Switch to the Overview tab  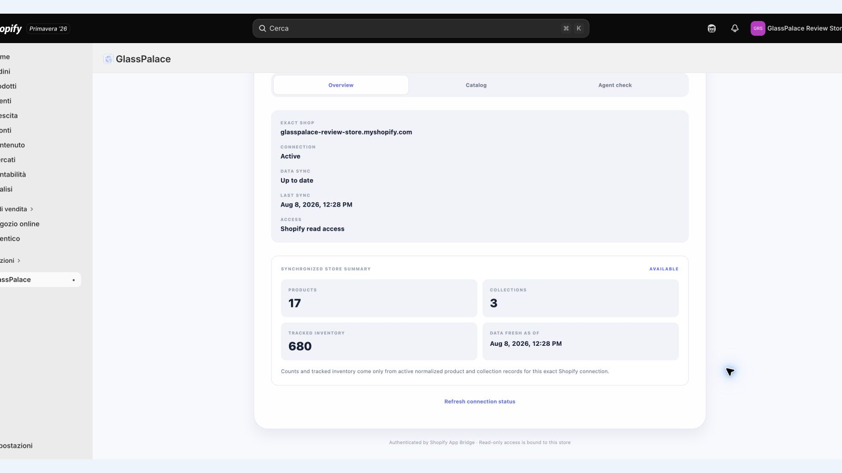pos(341,85)
